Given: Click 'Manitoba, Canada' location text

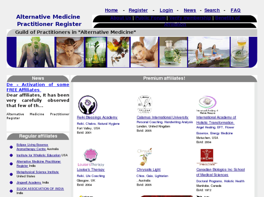Looking at the screenshot, I should 209,186.
